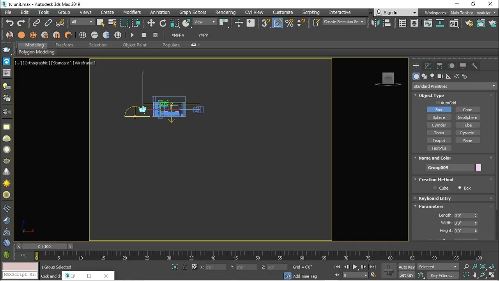Open the Mirror tool
The height and width of the screenshot is (281, 499).
[375, 23]
